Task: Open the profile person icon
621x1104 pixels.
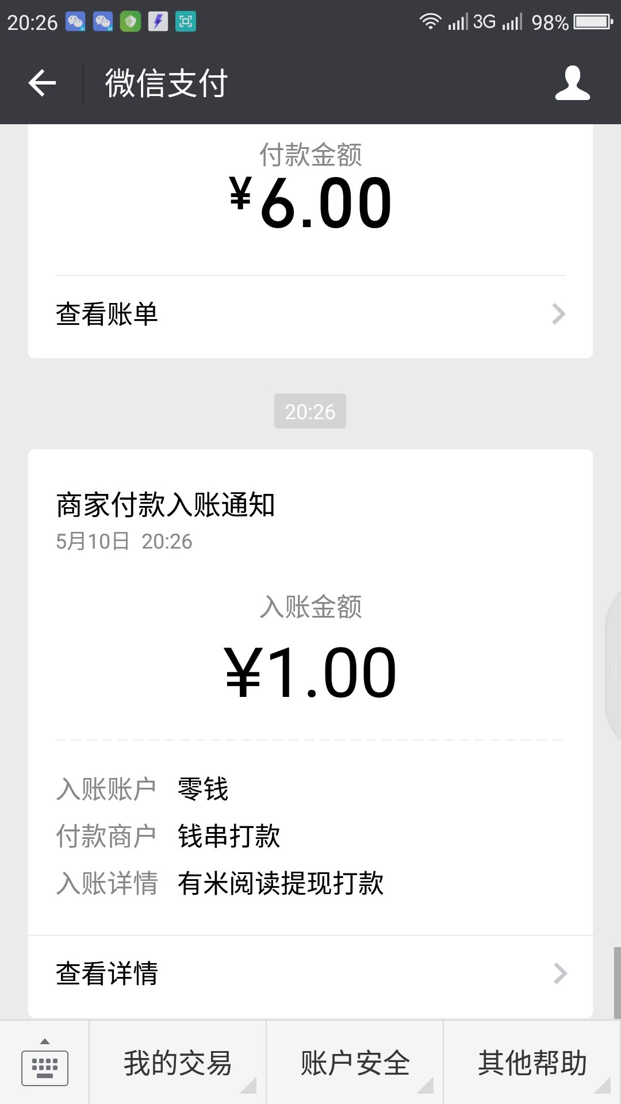Action: click(572, 83)
